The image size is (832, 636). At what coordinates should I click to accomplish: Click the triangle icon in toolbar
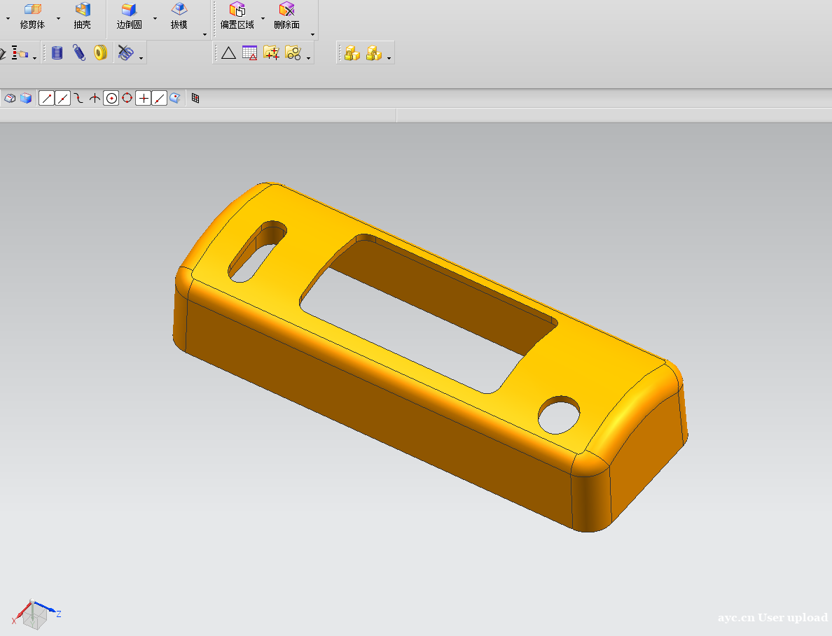[x=228, y=52]
